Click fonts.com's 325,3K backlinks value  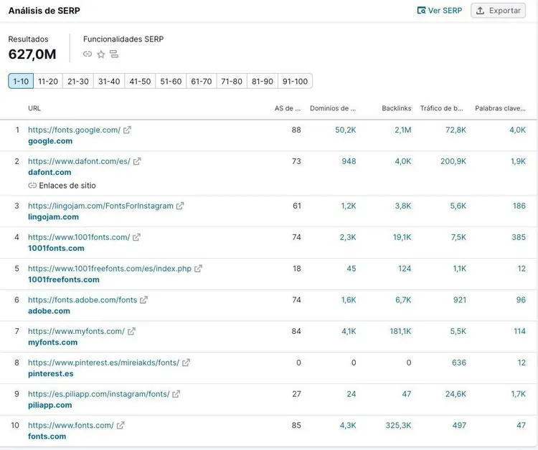click(x=398, y=426)
